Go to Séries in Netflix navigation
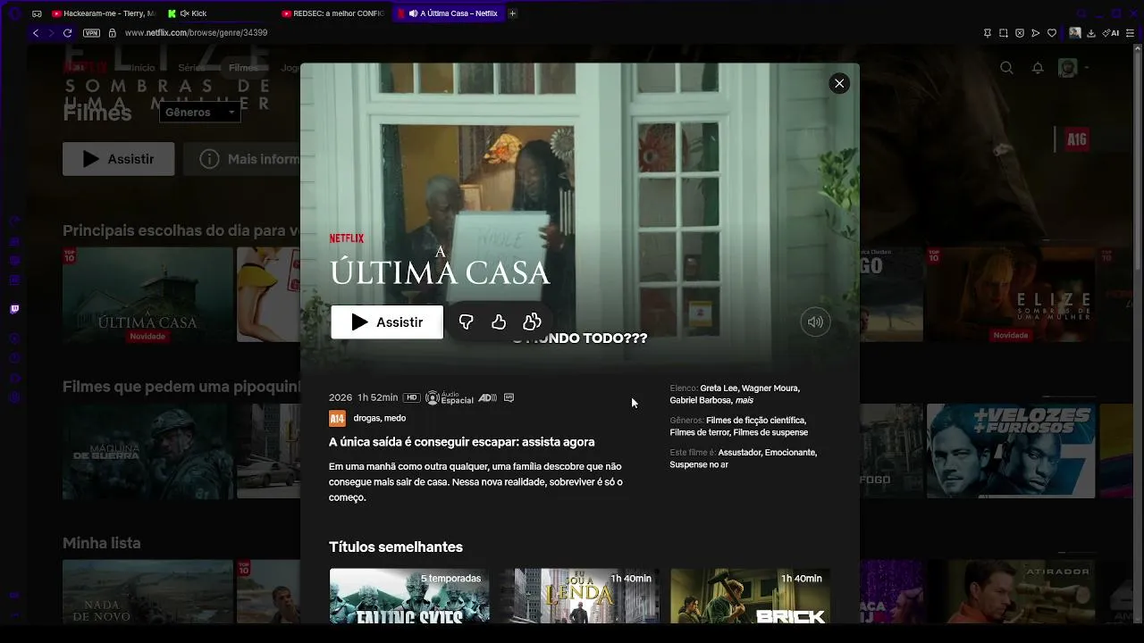 [191, 68]
